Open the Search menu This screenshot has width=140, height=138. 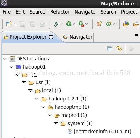click(x=108, y=12)
